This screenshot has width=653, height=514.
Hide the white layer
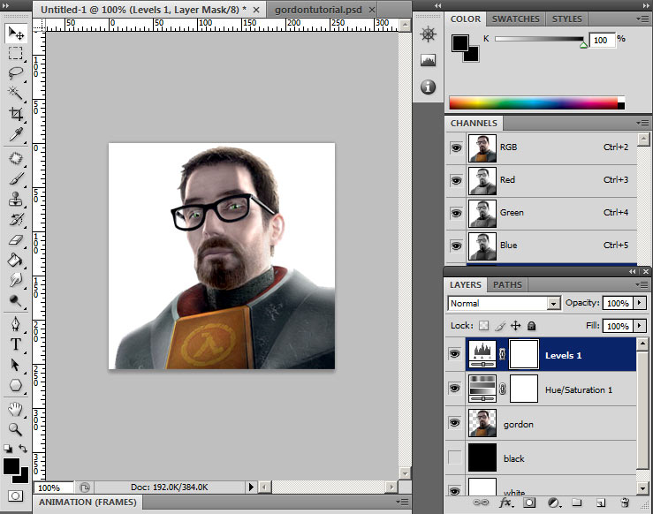tap(455, 491)
